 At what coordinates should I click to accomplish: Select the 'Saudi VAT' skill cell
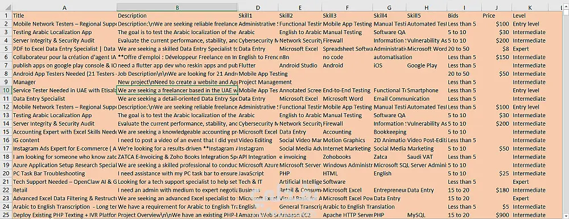point(427,157)
